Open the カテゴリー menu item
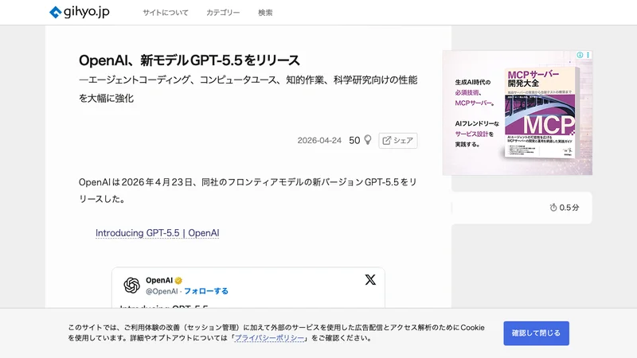This screenshot has height=358, width=637. coord(223,13)
